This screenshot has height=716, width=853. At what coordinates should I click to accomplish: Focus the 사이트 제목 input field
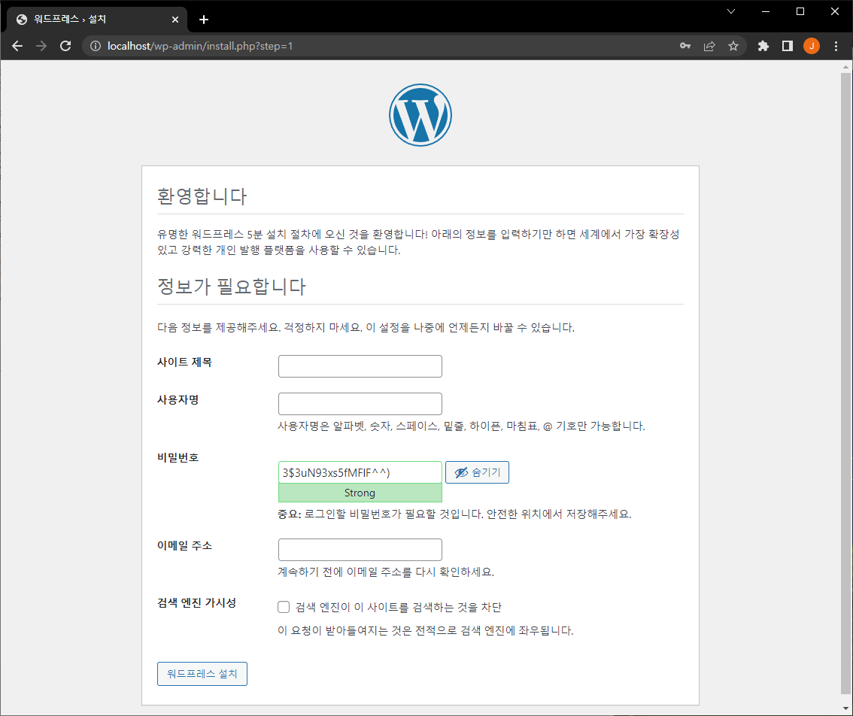(x=360, y=366)
